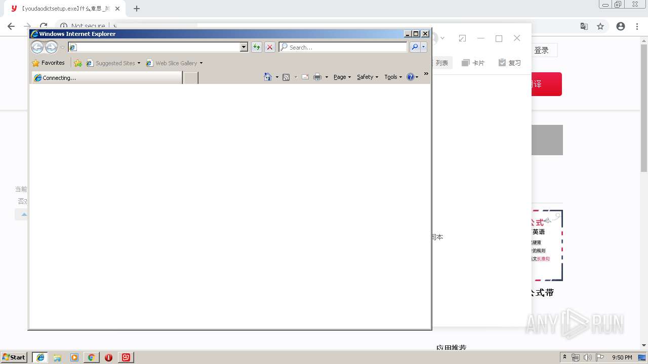Click the 9:50 PM system clock
Image resolution: width=648 pixels, height=364 pixels.
click(x=622, y=357)
